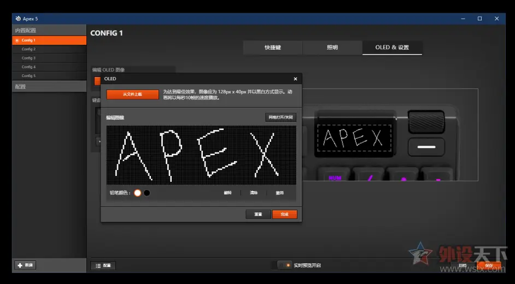
Task: Click the pixel drawing canvas with APEX
Action: point(201,155)
